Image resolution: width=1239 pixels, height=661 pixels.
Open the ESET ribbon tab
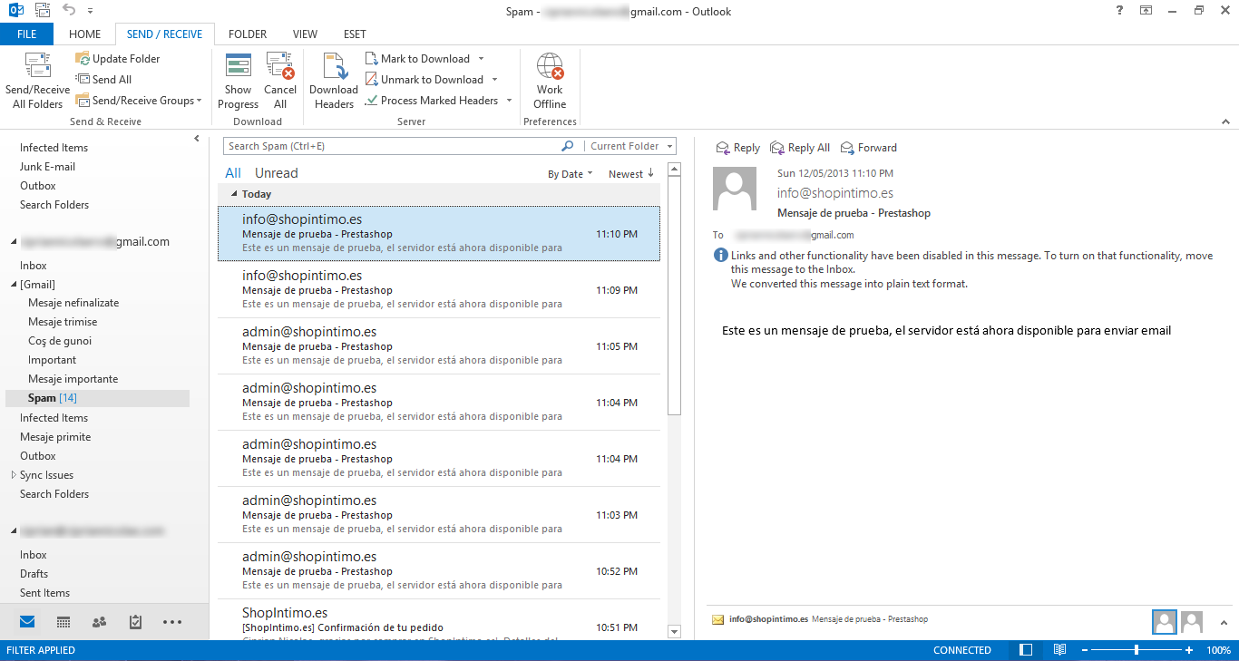(355, 34)
